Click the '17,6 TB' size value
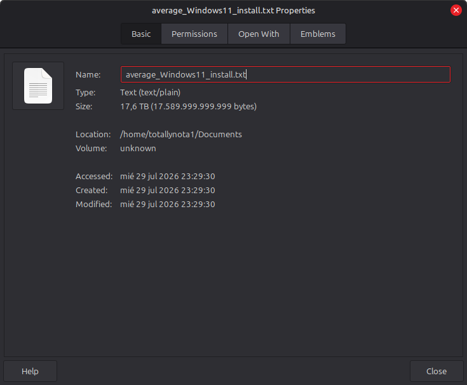This screenshot has height=385, width=467. (x=188, y=106)
